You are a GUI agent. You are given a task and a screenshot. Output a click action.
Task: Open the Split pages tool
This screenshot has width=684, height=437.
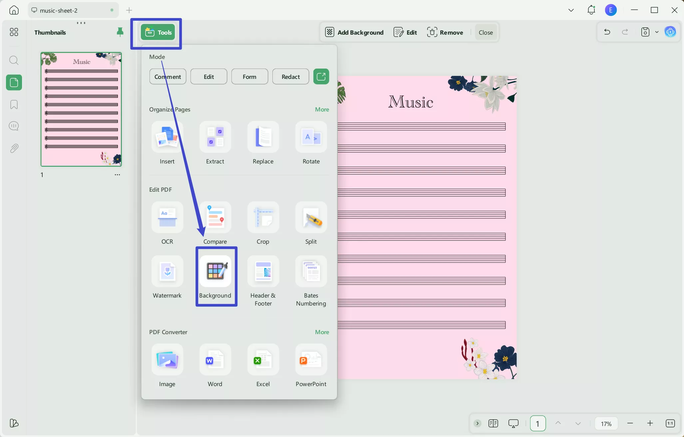(x=311, y=218)
